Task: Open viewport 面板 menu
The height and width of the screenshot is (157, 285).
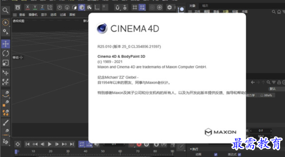Action: point(72,15)
